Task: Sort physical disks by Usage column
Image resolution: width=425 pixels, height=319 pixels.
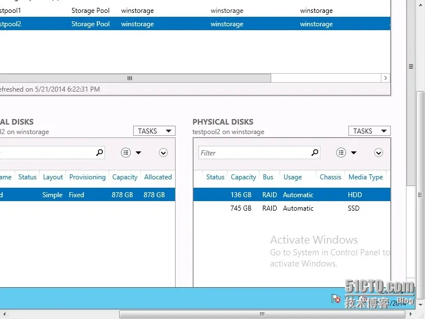Action: pyautogui.click(x=292, y=177)
